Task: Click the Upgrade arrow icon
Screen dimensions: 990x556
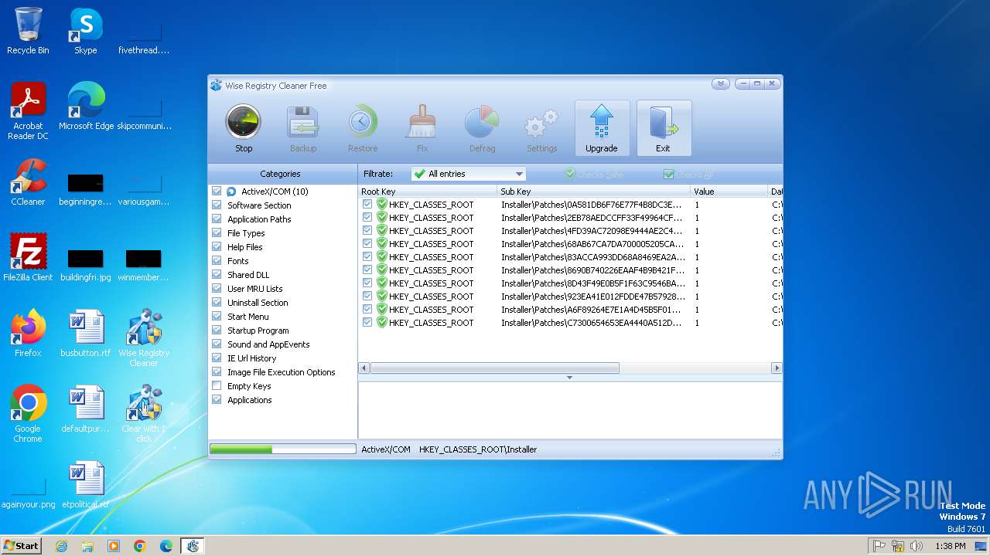Action: 602,128
